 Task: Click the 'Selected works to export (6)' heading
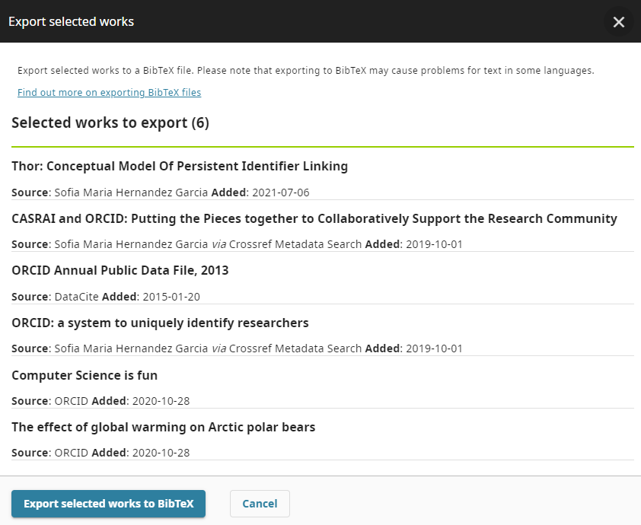tap(110, 123)
